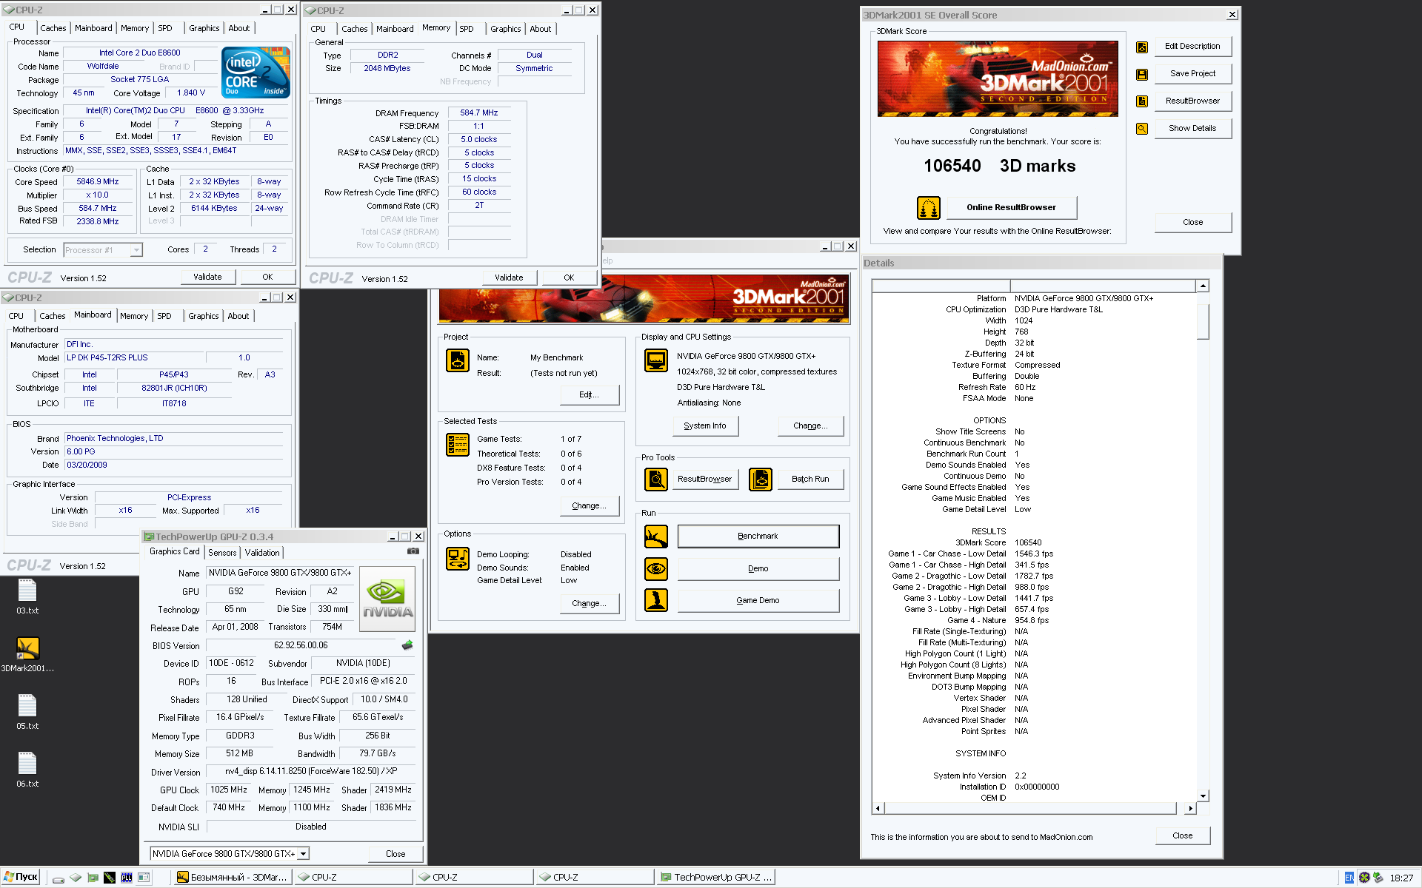Click the Online ResultBrowser yellow icon
This screenshot has height=888, width=1422.
pos(928,208)
